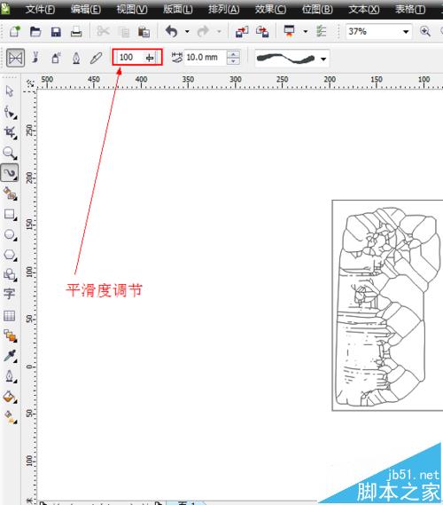Open the 排列(A) menu
The height and width of the screenshot is (505, 443).
click(224, 9)
